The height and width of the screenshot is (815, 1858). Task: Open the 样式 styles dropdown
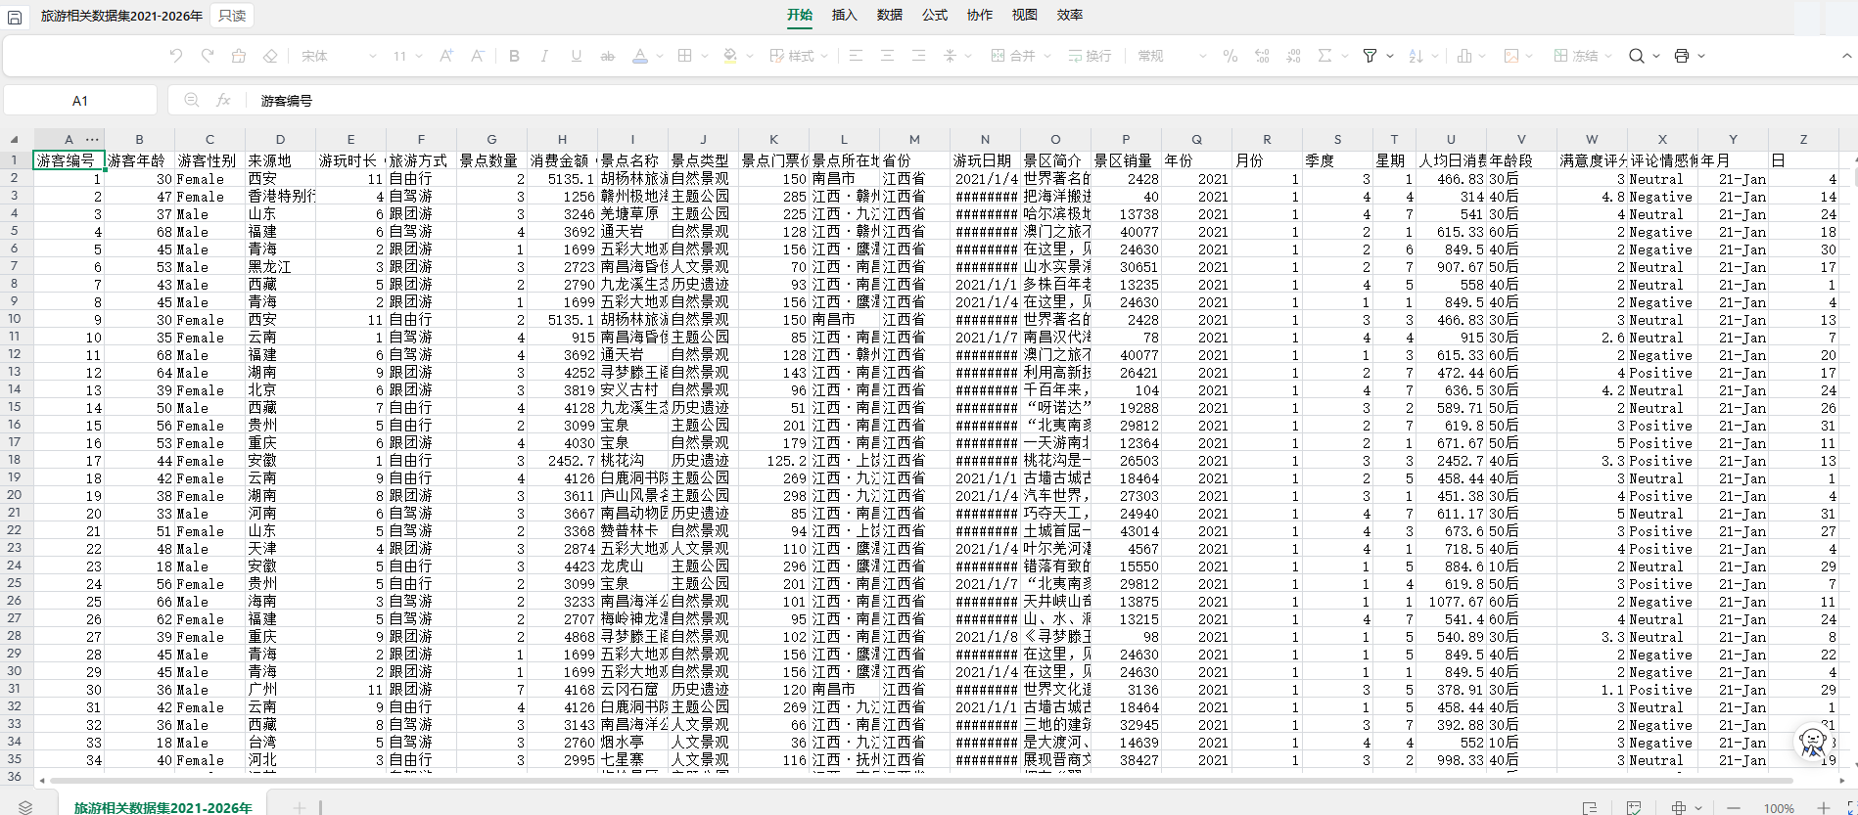(799, 56)
